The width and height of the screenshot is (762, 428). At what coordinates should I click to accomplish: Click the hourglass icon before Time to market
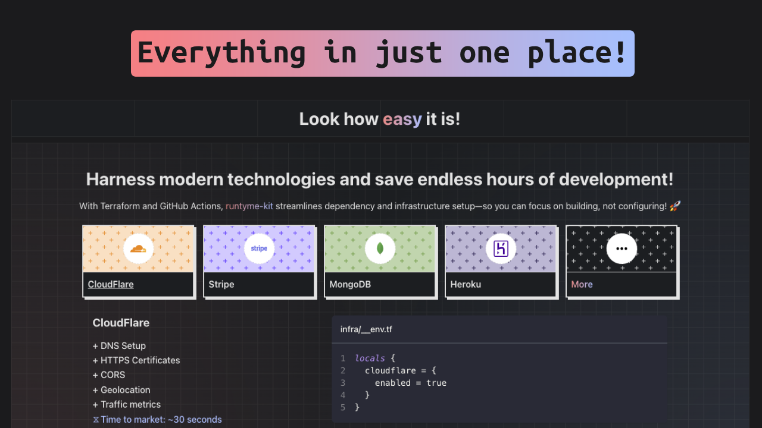[x=96, y=420]
